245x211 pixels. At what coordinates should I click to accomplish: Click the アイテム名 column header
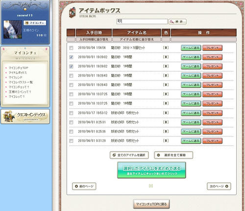click(x=137, y=32)
